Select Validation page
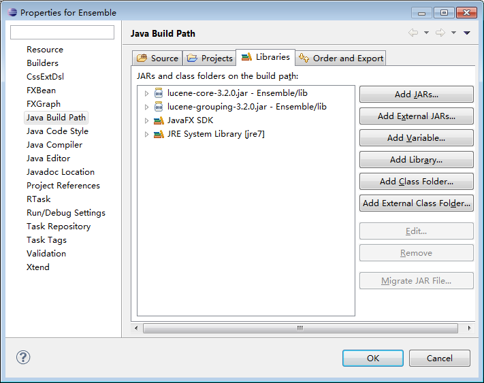The image size is (484, 383). [x=46, y=254]
